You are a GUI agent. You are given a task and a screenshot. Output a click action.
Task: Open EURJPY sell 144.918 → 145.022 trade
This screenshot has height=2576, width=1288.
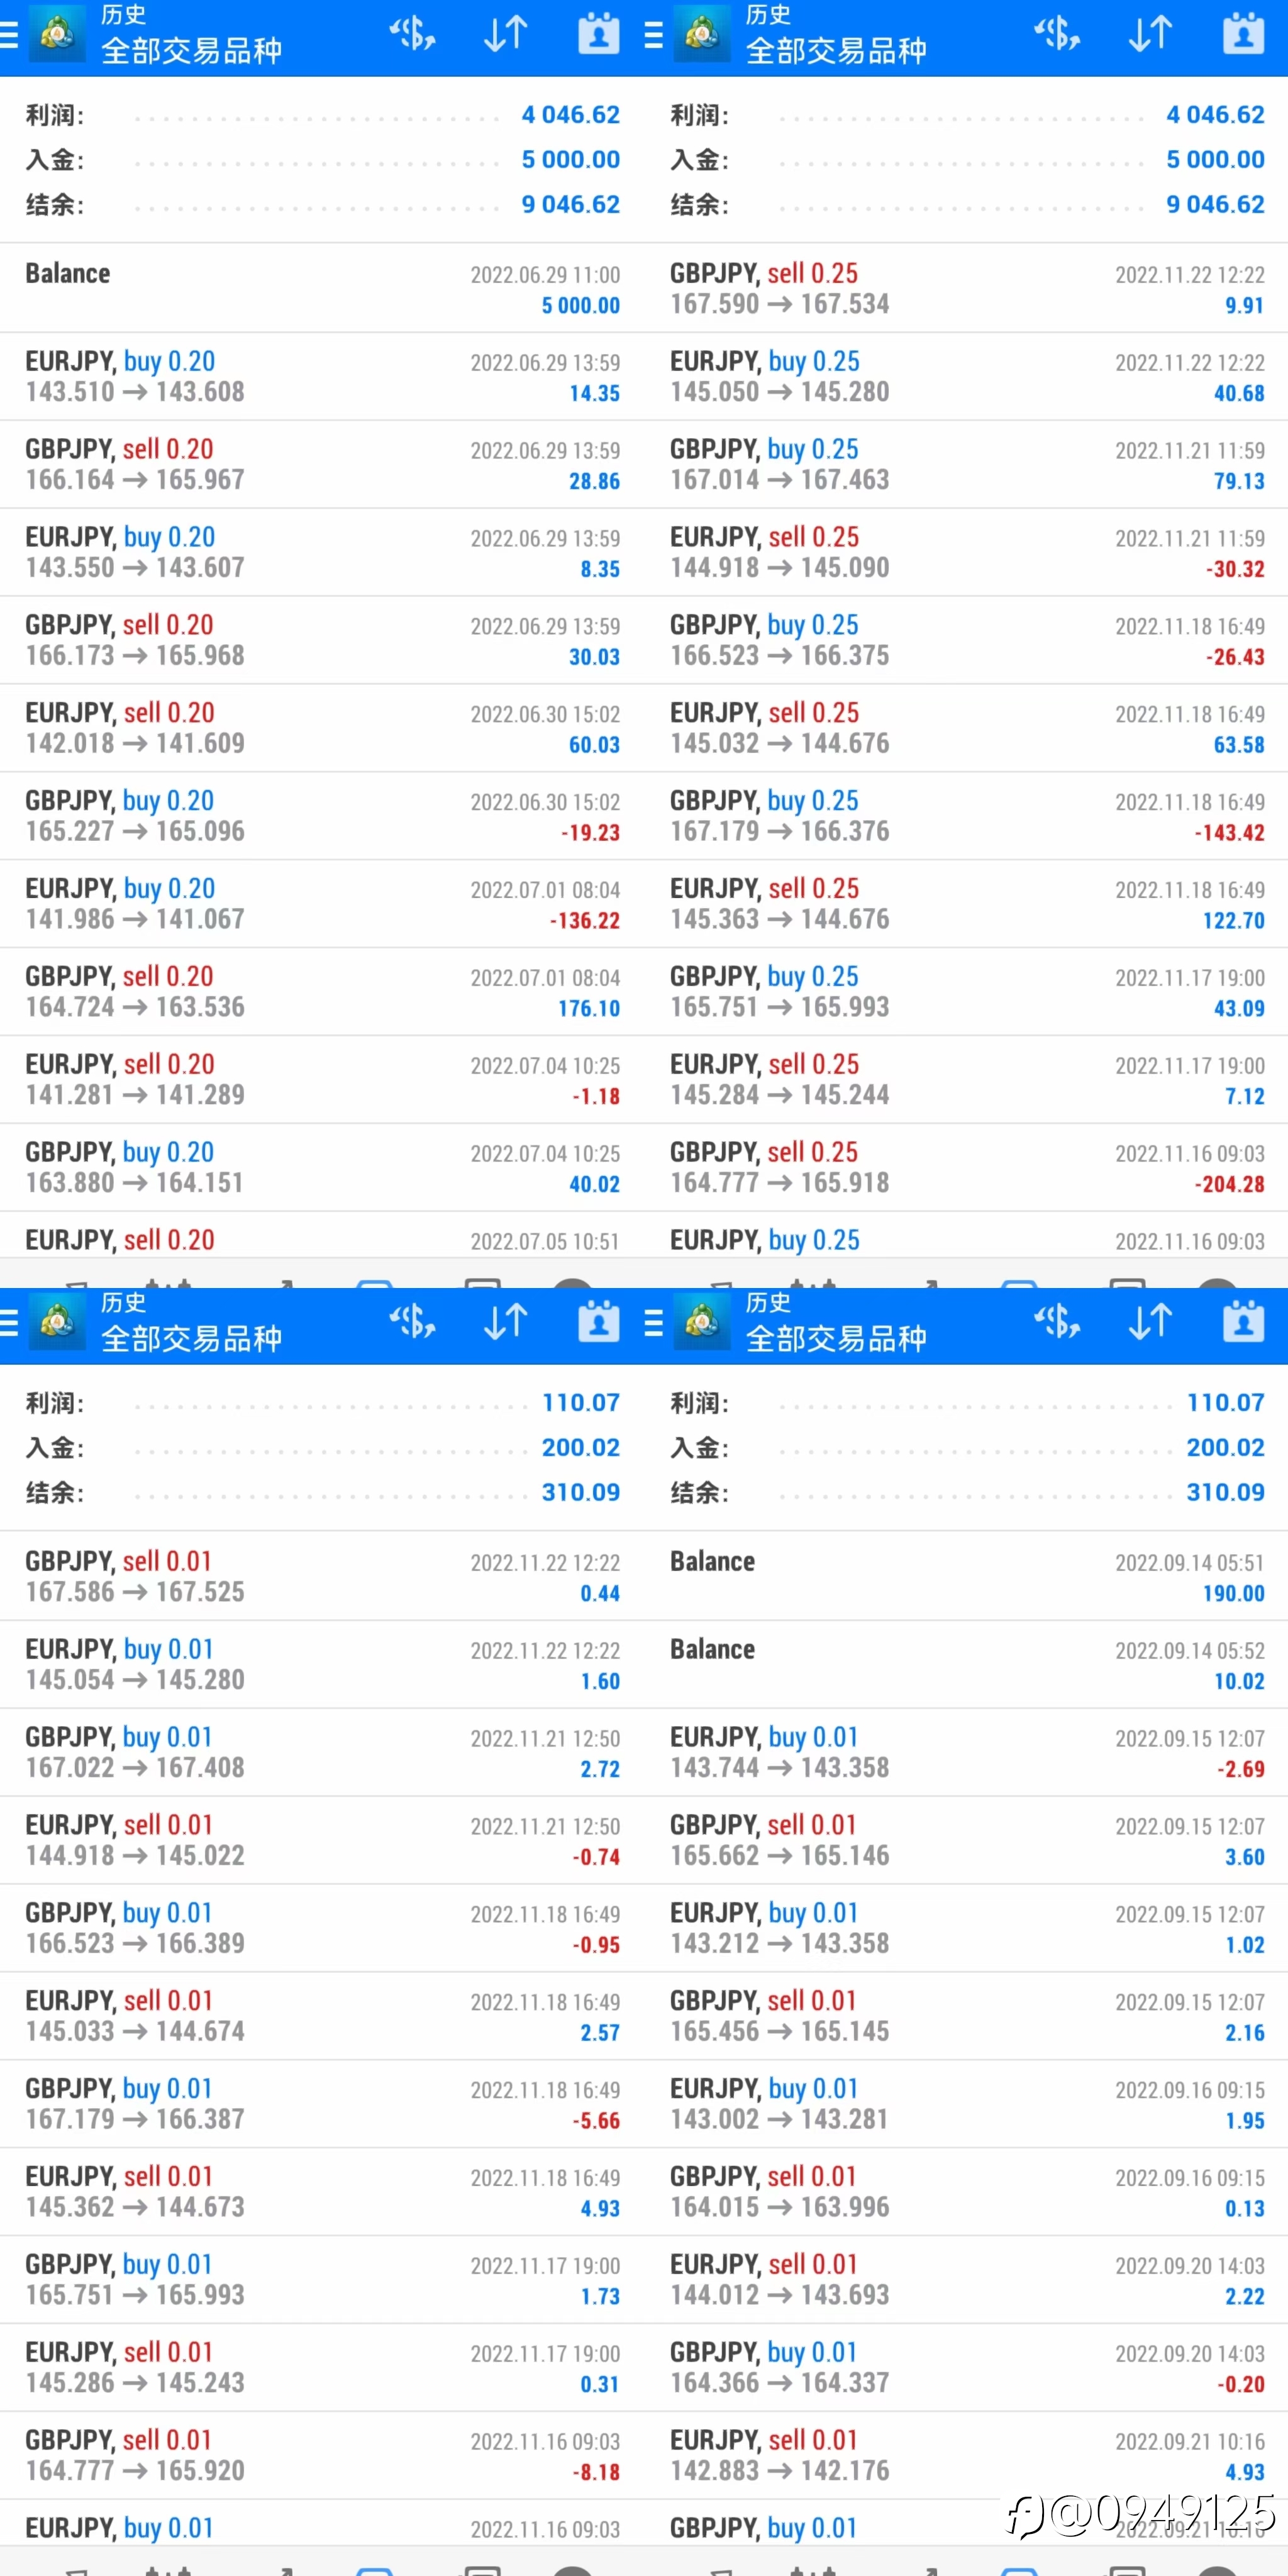322,1840
